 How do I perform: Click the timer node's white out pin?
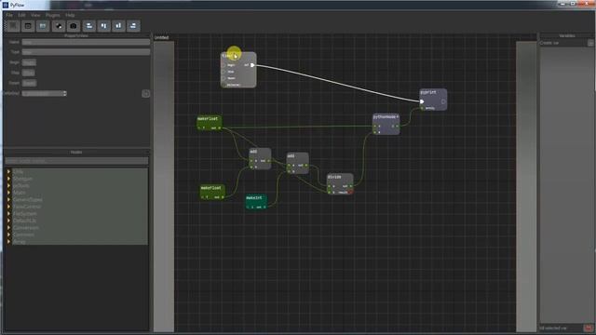tap(252, 65)
